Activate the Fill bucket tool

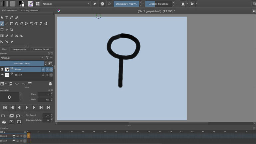pyautogui.click(x=21, y=36)
